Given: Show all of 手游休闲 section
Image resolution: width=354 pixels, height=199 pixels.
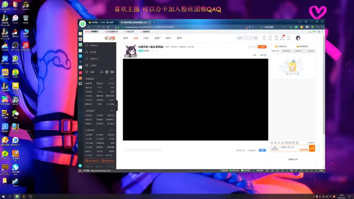Looking at the screenshot, I should (112, 130).
